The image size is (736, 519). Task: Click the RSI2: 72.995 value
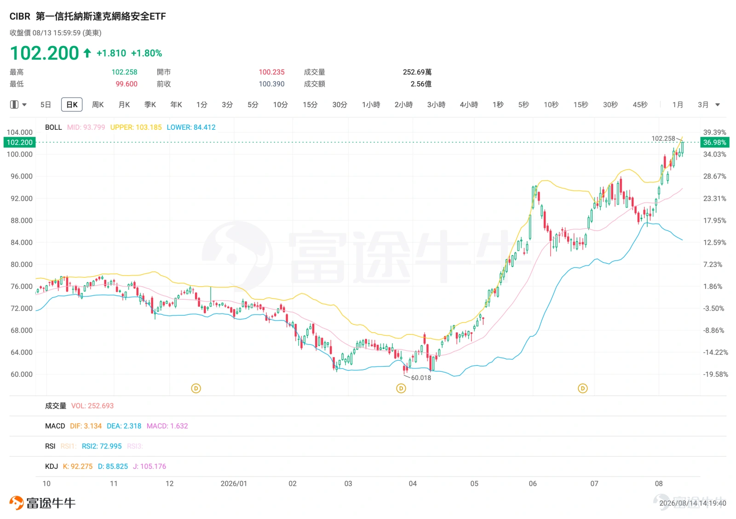(x=102, y=446)
